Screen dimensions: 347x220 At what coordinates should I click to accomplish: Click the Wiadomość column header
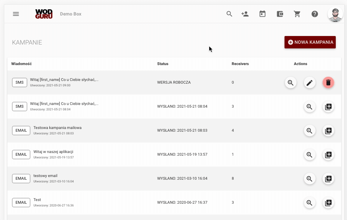[x=21, y=64]
